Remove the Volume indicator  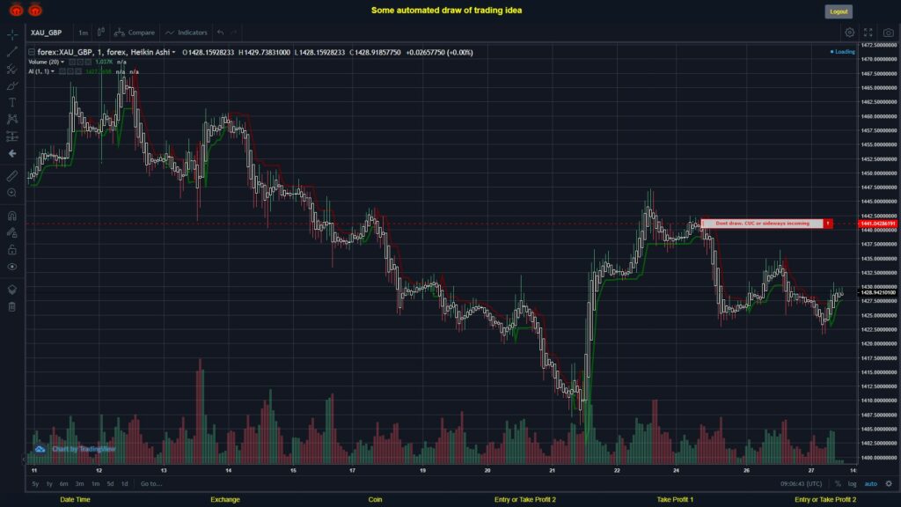87,62
